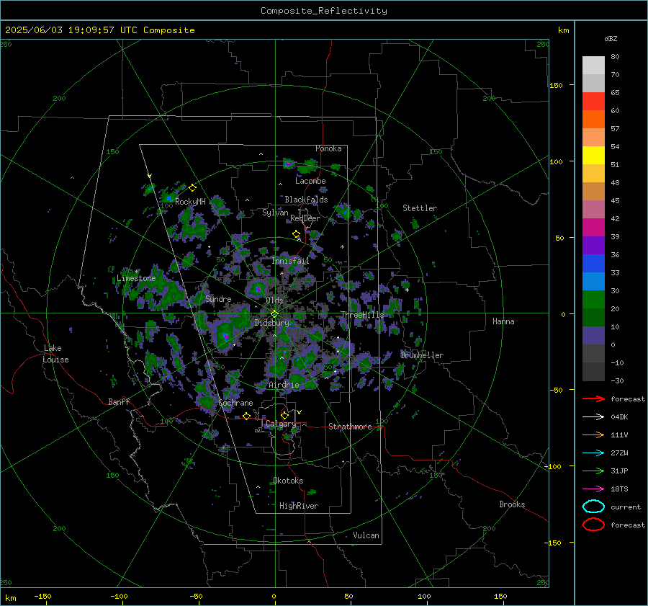Click the Blackfalds label
The image size is (648, 606).
coord(306,200)
